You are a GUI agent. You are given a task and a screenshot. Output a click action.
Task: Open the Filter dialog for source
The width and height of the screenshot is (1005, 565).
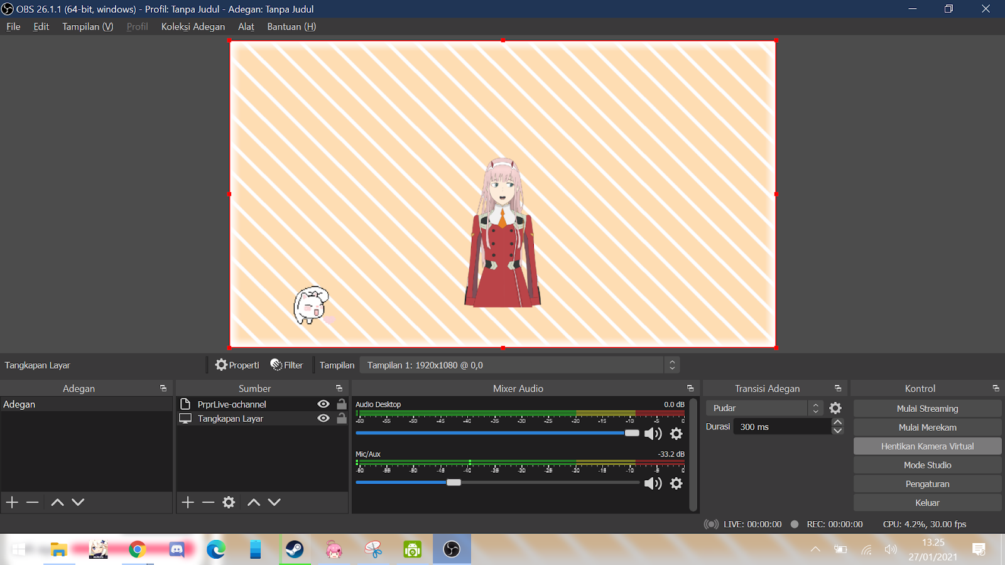pyautogui.click(x=286, y=365)
